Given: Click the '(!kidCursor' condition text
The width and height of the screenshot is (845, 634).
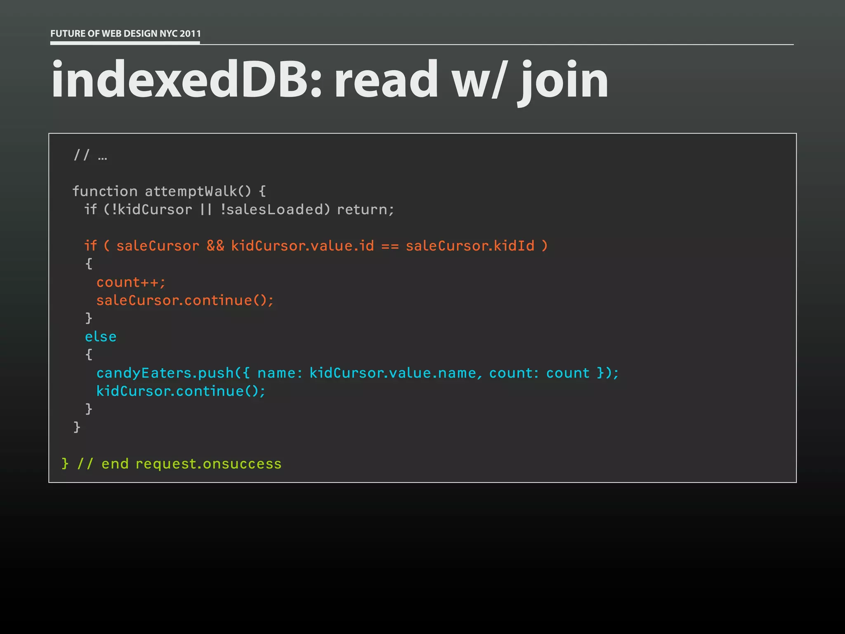Looking at the screenshot, I should pos(148,209).
